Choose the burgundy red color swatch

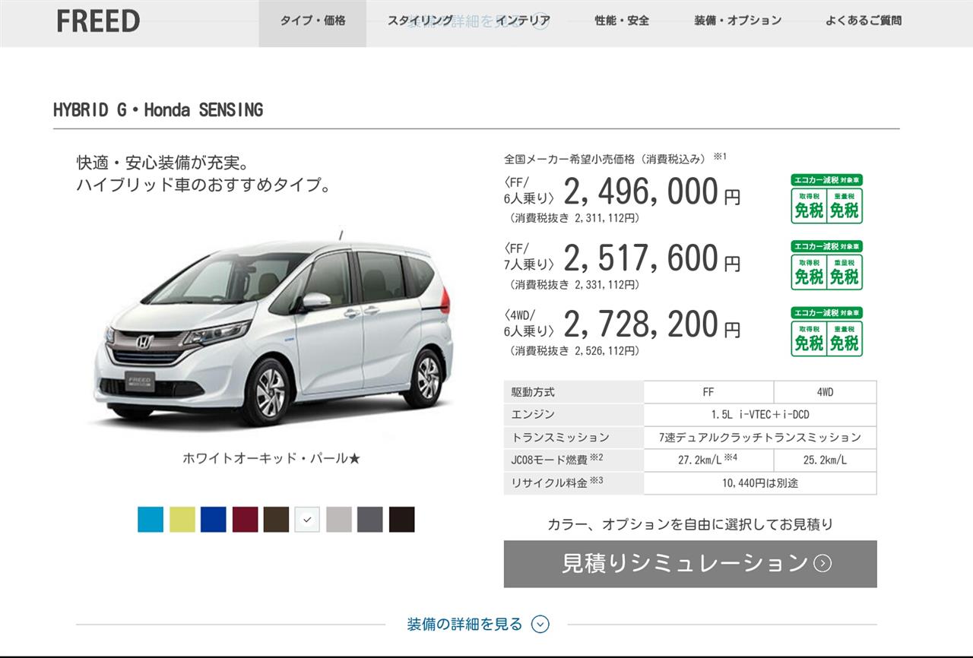(245, 520)
